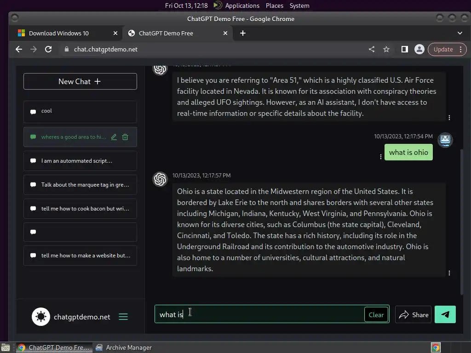Click the share page icon in address bar
The width and height of the screenshot is (471, 353).
click(372, 49)
